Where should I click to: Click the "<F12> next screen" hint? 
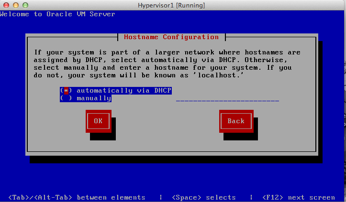tap(299, 197)
